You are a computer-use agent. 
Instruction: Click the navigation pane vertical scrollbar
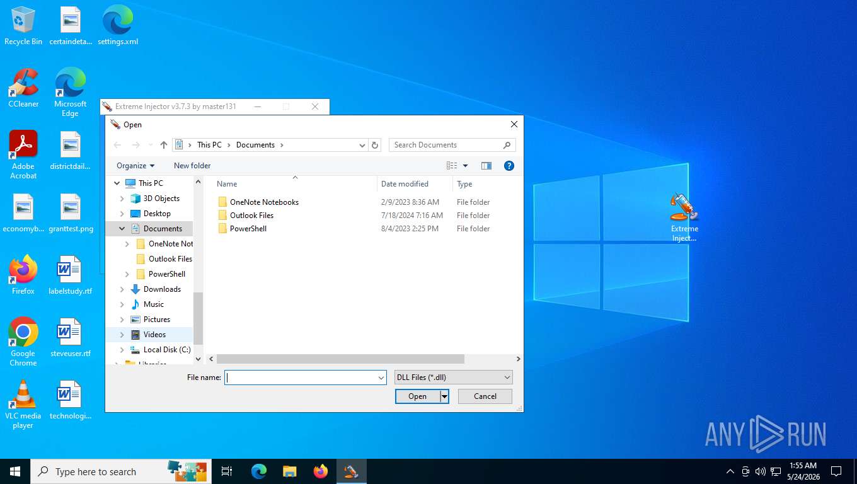coord(198,318)
